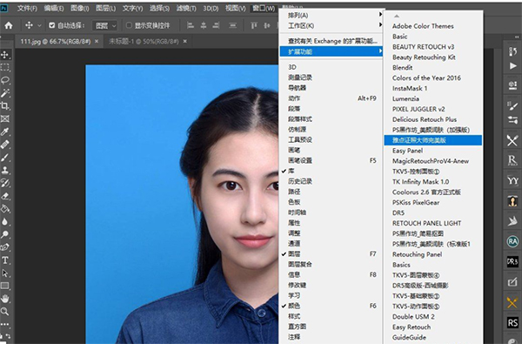Choose Easy Panel extension
The height and width of the screenshot is (344, 522).
432,151
